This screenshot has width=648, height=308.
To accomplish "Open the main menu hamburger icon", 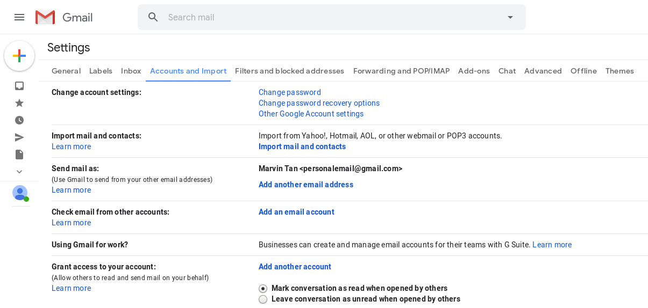I will [19, 17].
